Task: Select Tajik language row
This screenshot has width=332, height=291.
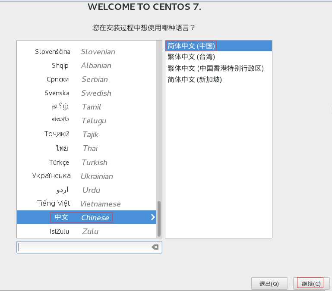Action: (86, 135)
